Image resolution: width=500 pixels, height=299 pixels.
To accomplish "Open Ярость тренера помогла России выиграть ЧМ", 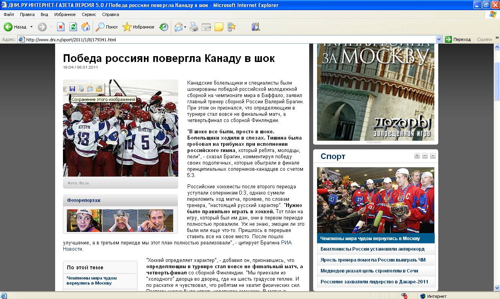I will coord(373,260).
